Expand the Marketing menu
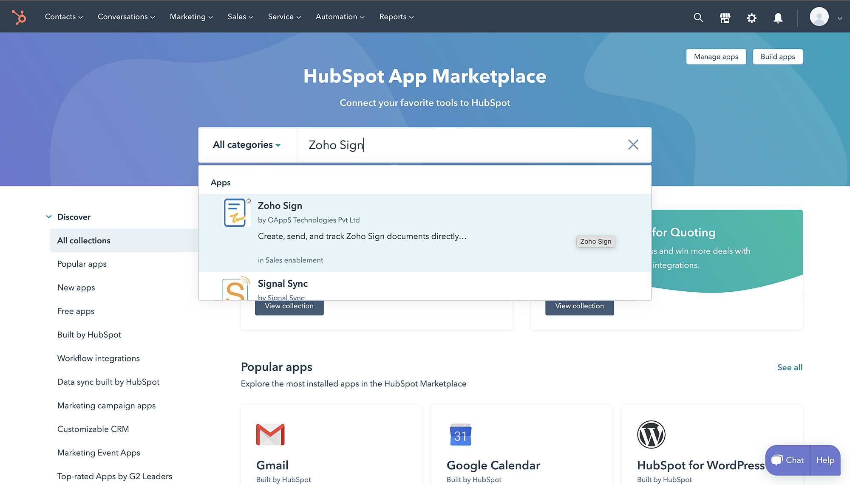Screen dimensions: 850x485 [191, 17]
